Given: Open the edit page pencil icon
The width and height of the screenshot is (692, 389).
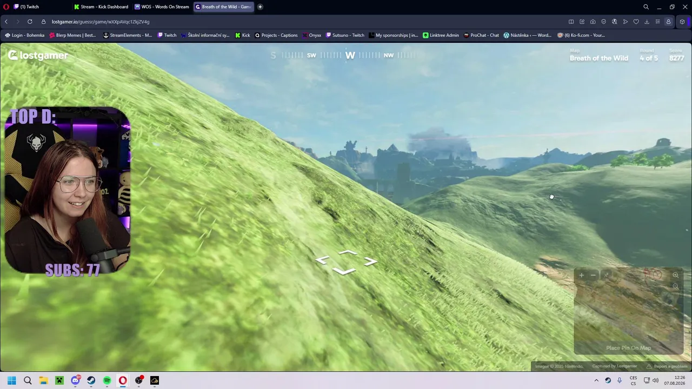Looking at the screenshot, I should (x=582, y=22).
